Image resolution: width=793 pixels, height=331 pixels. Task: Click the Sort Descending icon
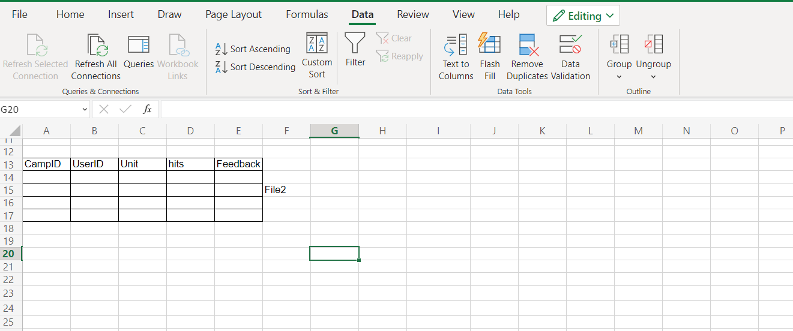click(x=221, y=67)
